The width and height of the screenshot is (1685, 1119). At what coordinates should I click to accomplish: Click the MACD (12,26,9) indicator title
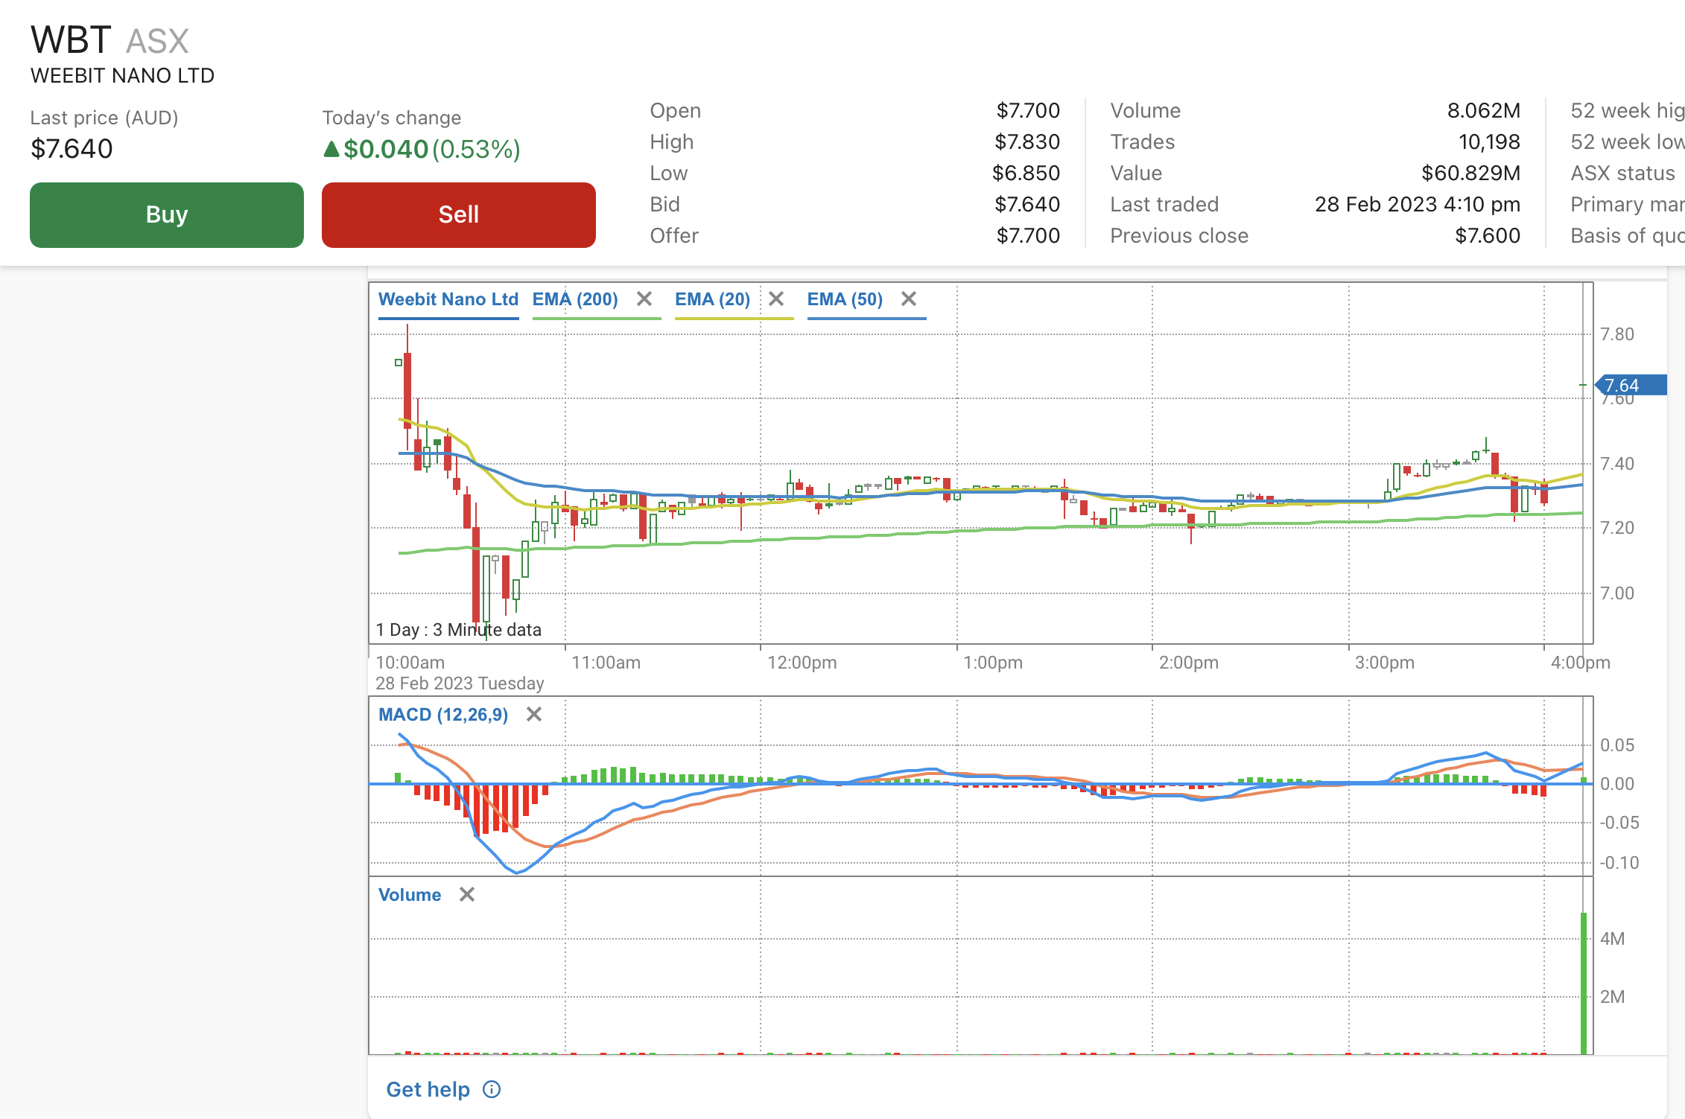[x=443, y=715]
